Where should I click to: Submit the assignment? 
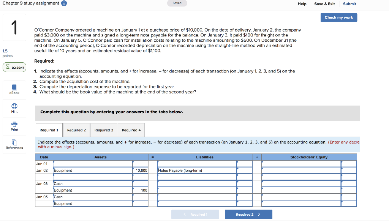click(349, 4)
